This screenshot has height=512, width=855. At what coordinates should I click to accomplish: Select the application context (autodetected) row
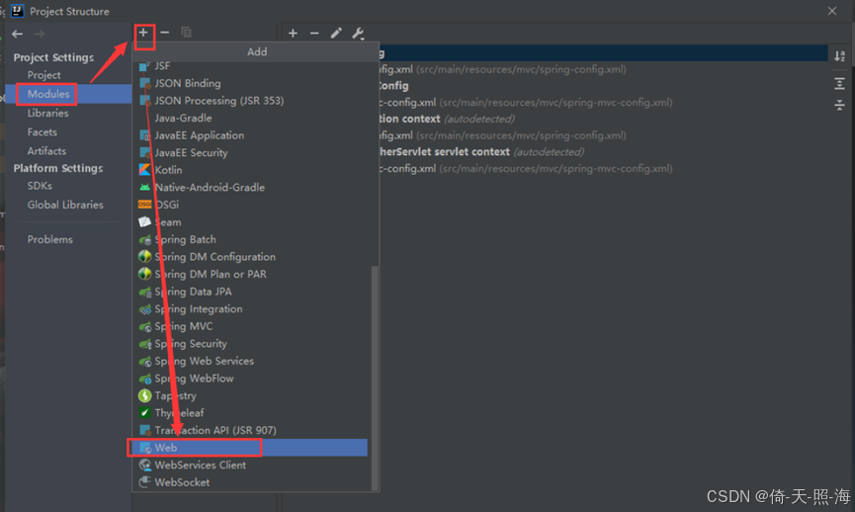coord(447,119)
